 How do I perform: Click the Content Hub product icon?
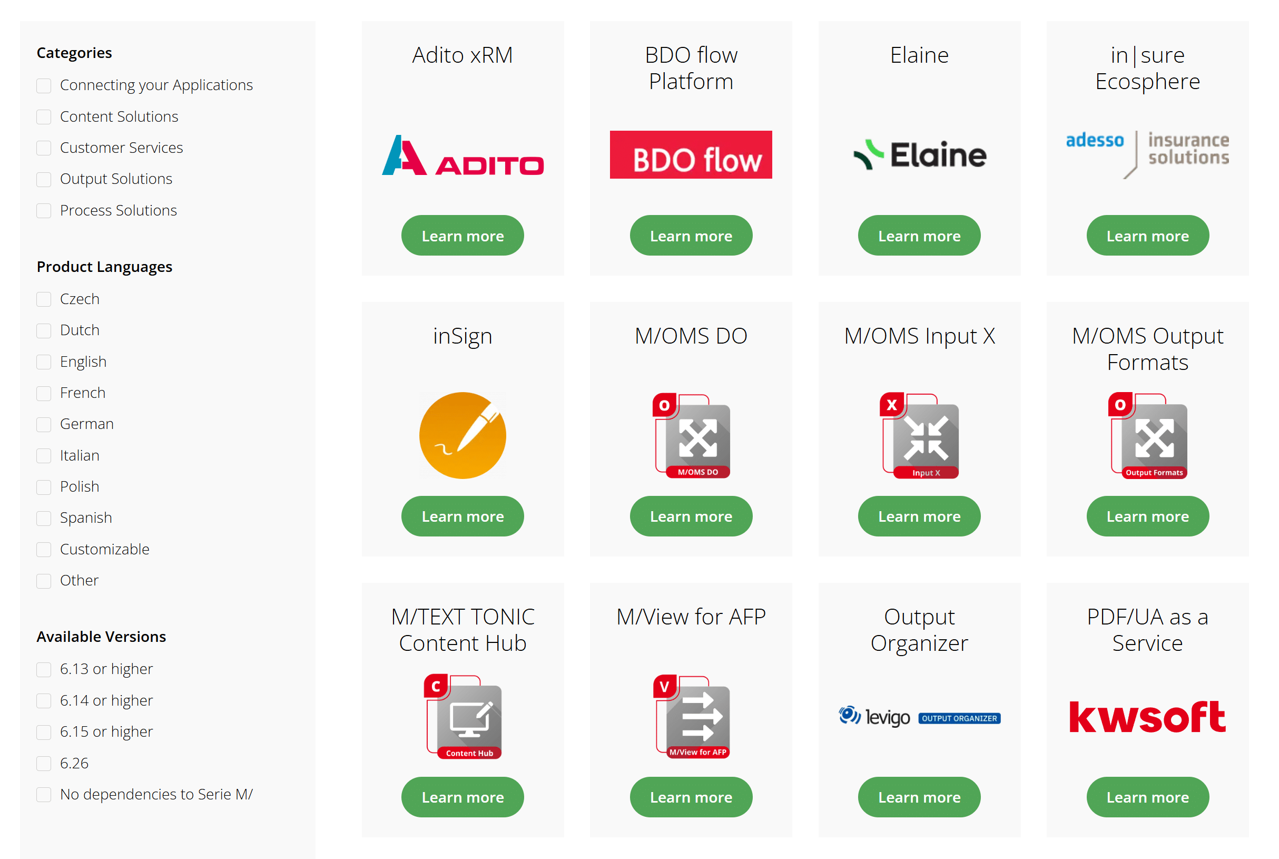(463, 717)
